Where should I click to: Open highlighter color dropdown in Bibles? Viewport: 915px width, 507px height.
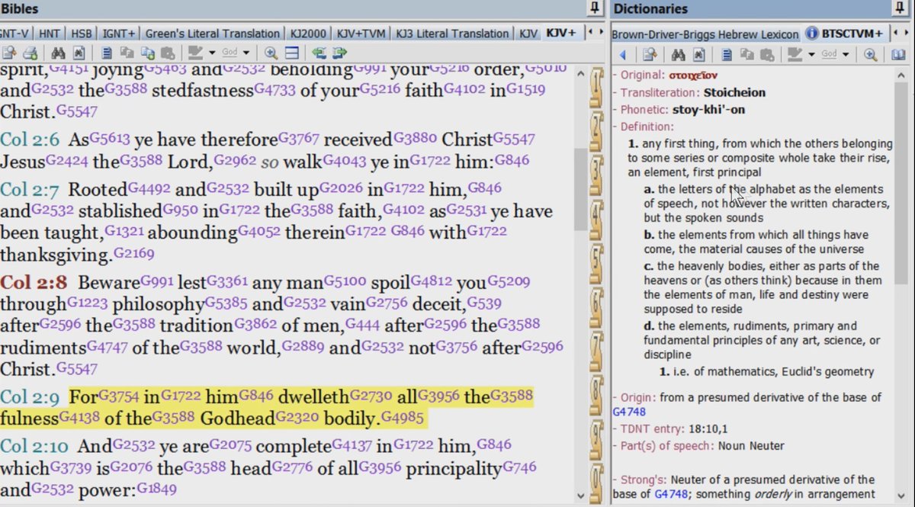pyautogui.click(x=211, y=53)
